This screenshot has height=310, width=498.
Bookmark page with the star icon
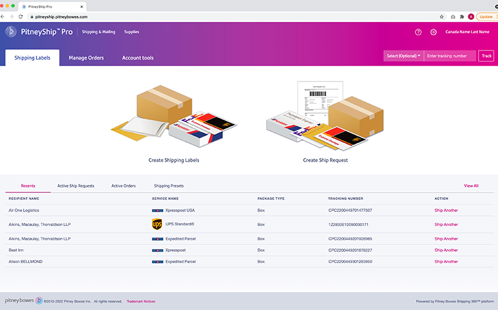[442, 17]
